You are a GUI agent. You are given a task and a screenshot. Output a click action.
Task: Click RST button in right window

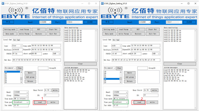[138, 29]
